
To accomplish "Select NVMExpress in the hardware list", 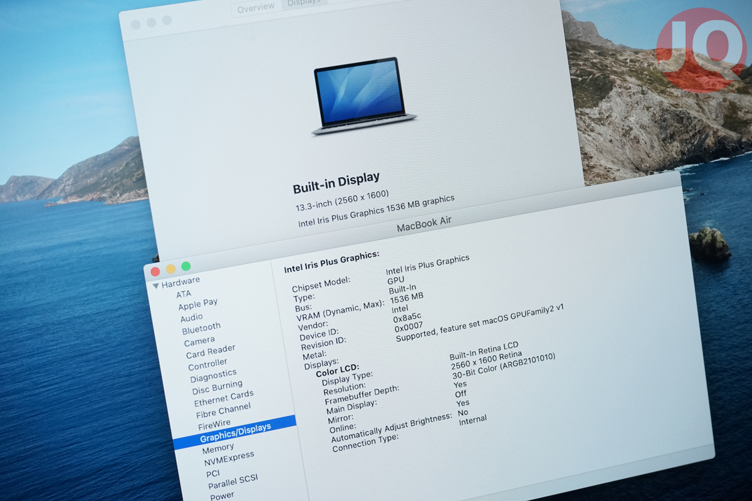I will pos(229,459).
